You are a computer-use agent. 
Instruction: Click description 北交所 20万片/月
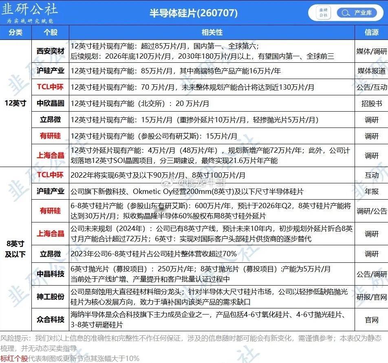[x=140, y=103]
